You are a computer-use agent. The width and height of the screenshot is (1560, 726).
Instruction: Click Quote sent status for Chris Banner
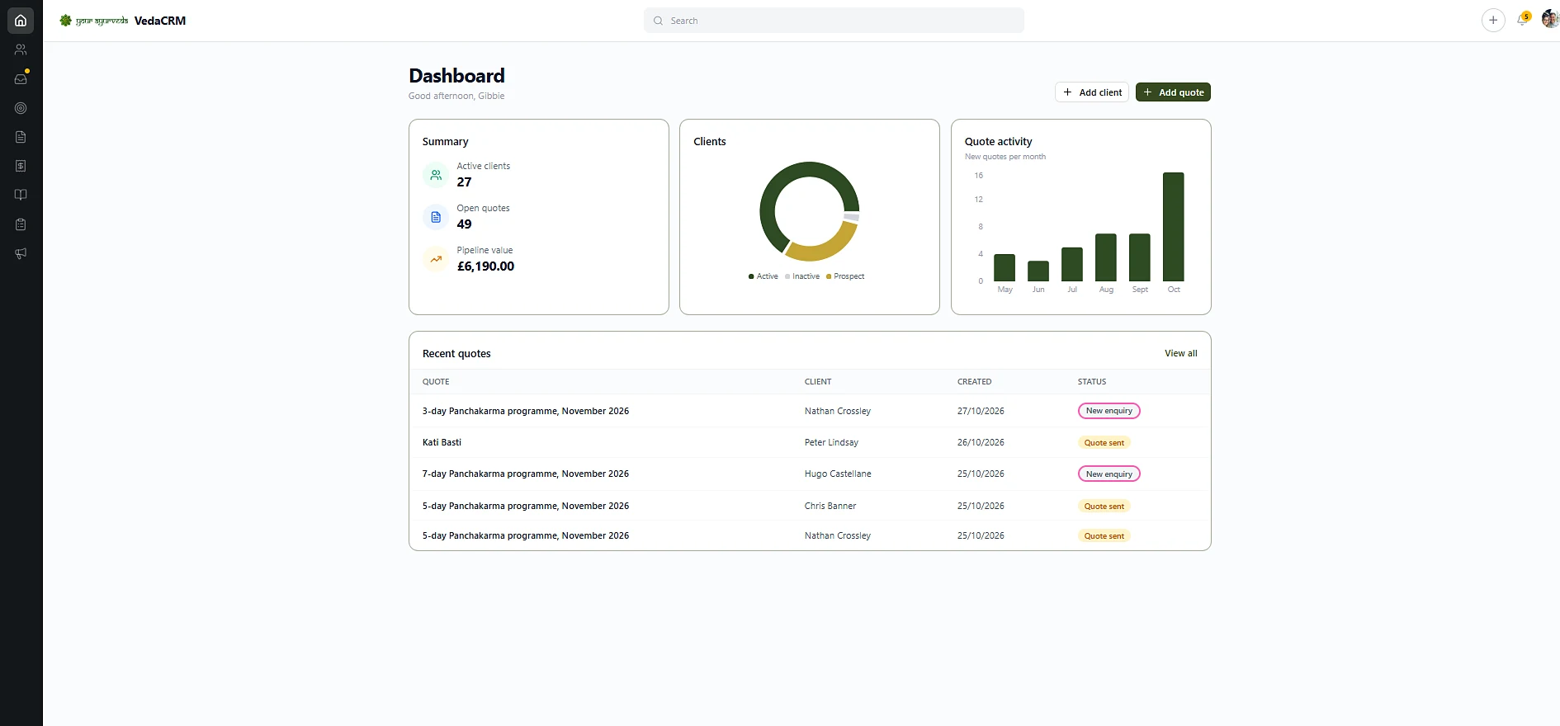coord(1104,507)
